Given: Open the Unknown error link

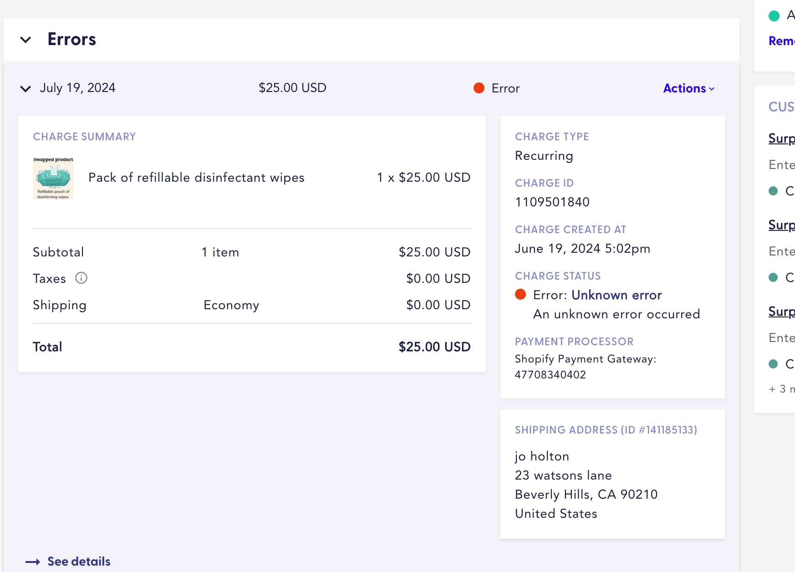Looking at the screenshot, I should pos(616,295).
